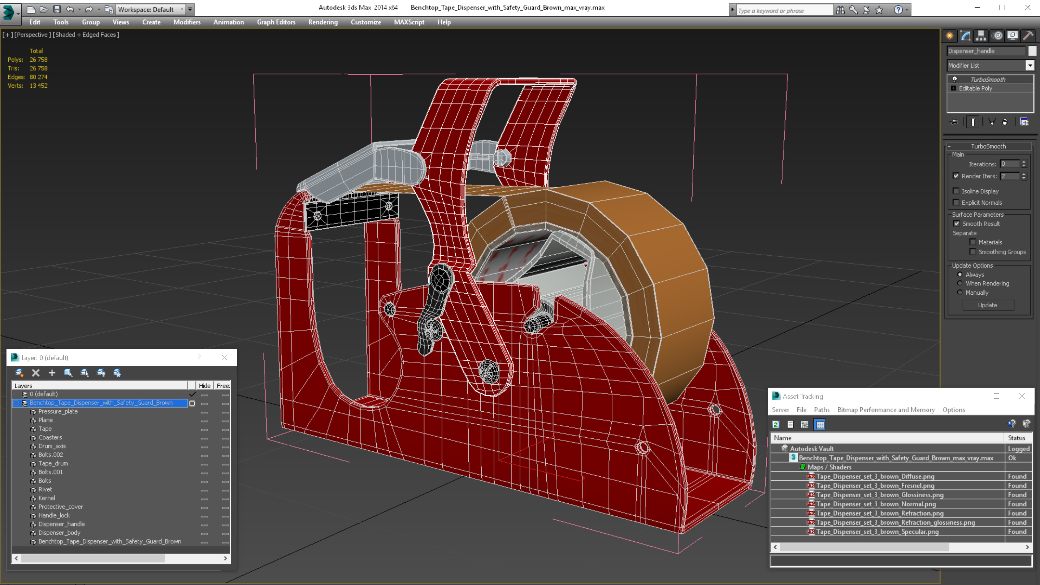Click the Dispenser_handle object color swatch

[1032, 51]
